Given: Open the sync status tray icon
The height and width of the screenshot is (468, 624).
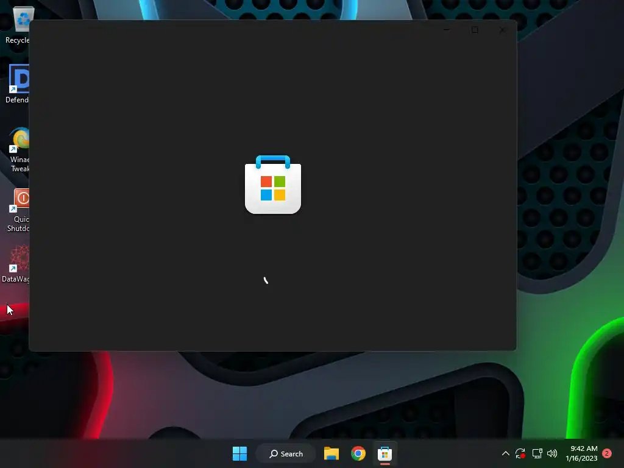Looking at the screenshot, I should point(520,453).
